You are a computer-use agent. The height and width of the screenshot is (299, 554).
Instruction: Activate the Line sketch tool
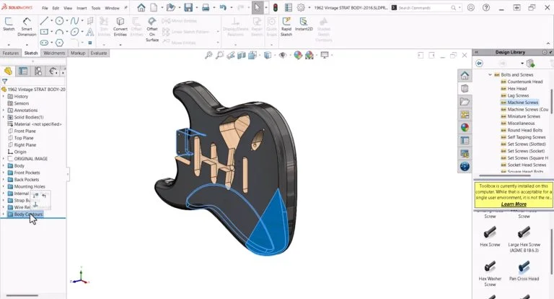click(x=45, y=21)
